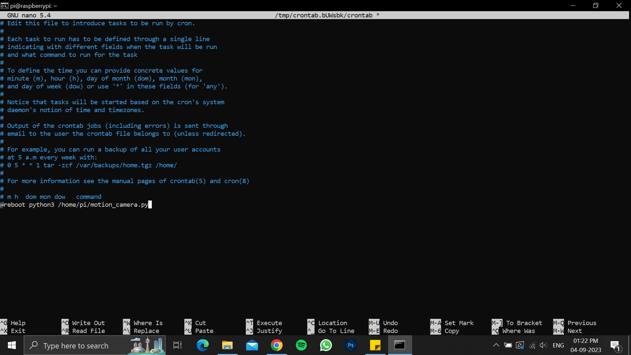Open the ENG language switcher
The width and height of the screenshot is (631, 355).
(x=558, y=345)
